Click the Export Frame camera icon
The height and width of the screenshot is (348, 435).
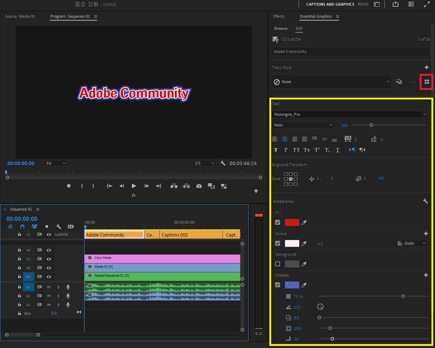(199, 186)
